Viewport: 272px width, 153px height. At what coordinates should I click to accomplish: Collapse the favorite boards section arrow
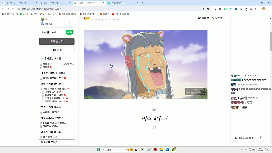click(72, 58)
